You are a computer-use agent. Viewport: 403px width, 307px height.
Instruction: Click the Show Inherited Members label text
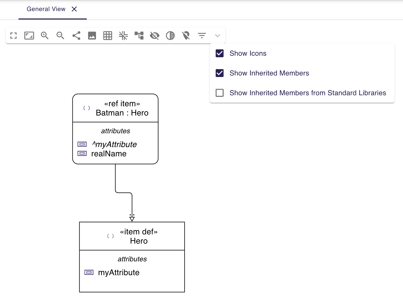point(269,73)
